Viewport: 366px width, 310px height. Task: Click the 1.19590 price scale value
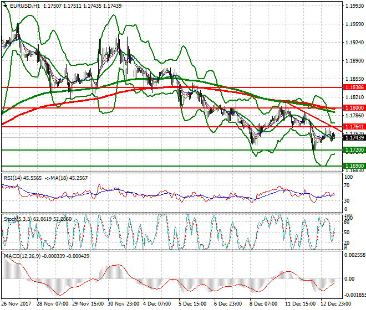pos(354,24)
